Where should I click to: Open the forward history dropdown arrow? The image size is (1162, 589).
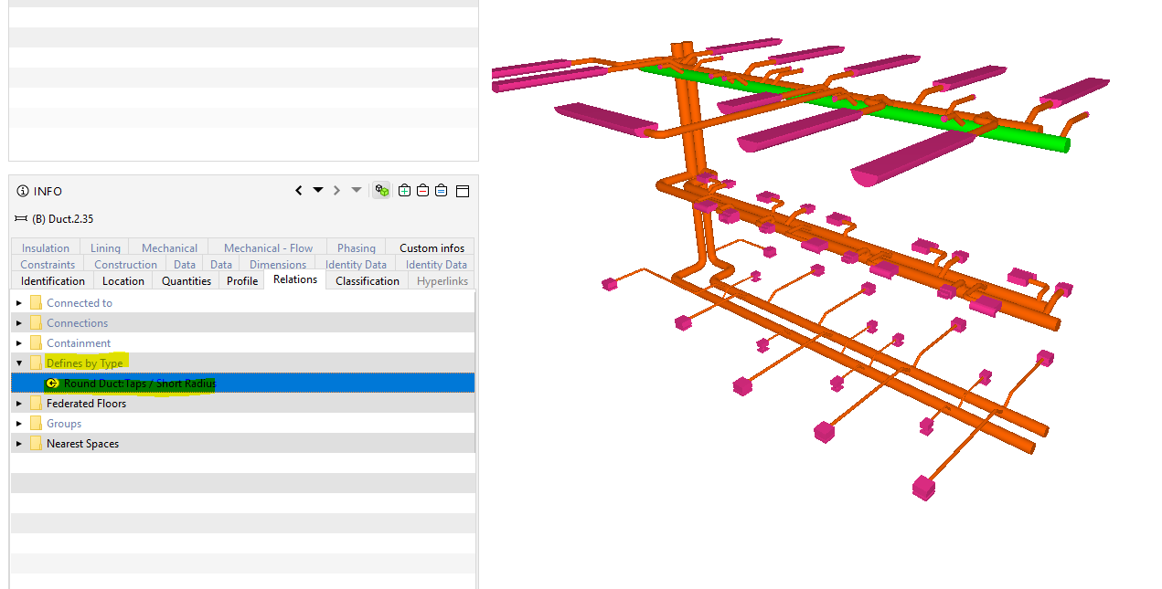[357, 191]
